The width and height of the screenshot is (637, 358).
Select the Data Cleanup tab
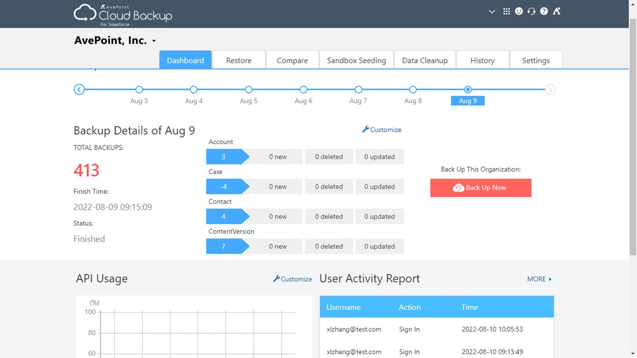[425, 60]
